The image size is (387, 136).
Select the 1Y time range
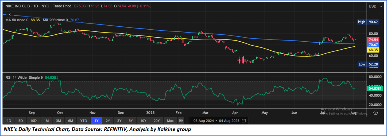coord(96,121)
